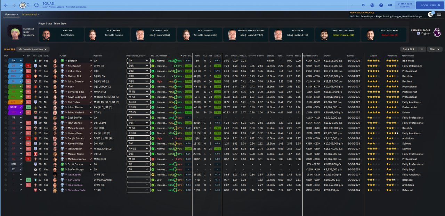Open the staff advice people icon
The image size is (445, 216).
click(430, 14)
